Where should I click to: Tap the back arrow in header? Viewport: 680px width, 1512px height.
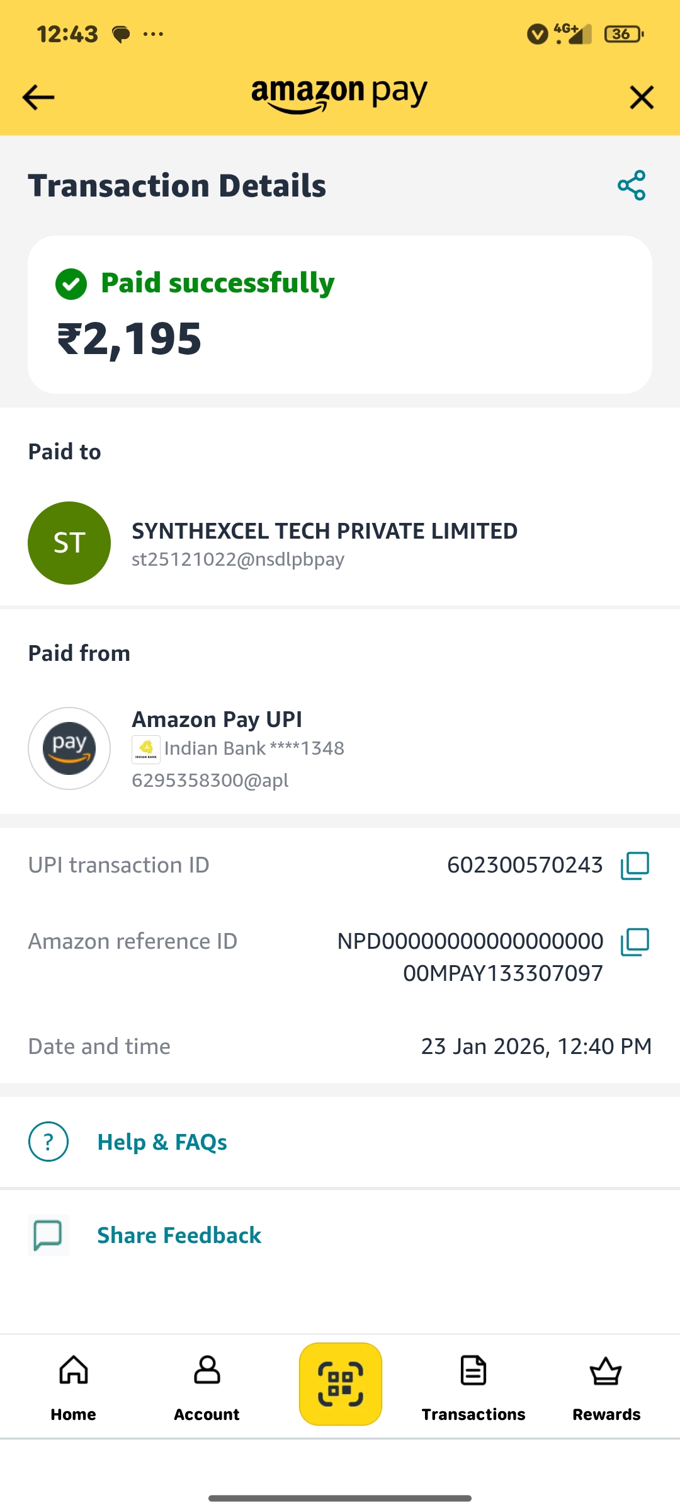[x=38, y=98]
